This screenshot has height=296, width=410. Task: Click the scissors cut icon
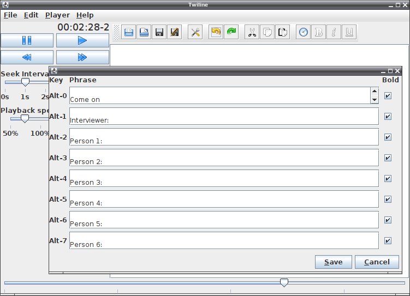coord(252,32)
